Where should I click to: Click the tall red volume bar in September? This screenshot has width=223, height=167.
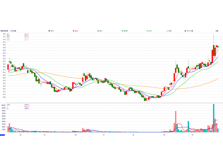tap(176, 122)
